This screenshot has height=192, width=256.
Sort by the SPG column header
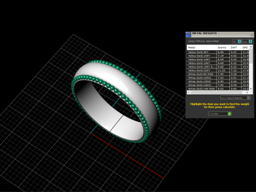245,47
